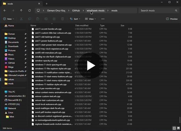Viewport: 181px width, 131px height.
Task: Go back with the back arrow
Action: point(5,10)
